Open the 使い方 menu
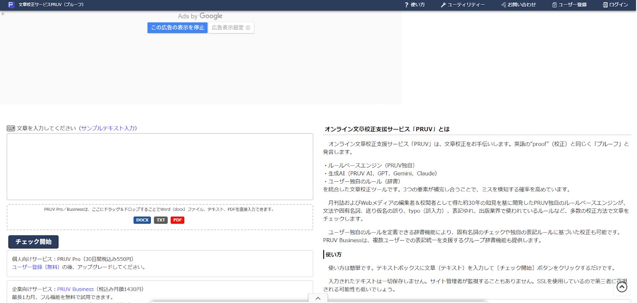Viewport: 637px width, 303px height. tap(414, 5)
